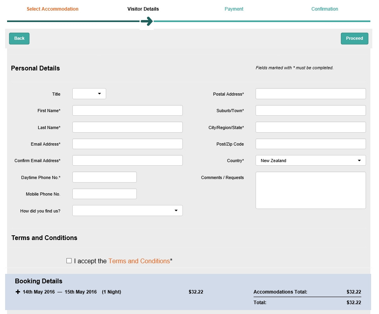
Task: Click the 14th May 2016 booking date text
Action: tap(39, 292)
